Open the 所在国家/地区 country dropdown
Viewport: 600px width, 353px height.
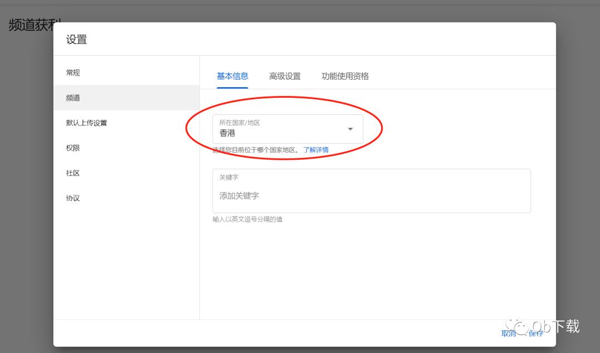(287, 129)
